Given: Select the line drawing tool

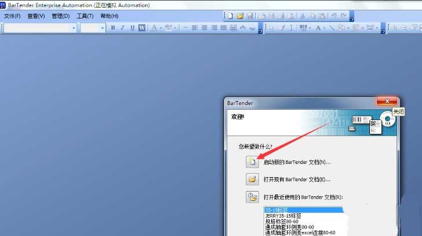Looking at the screenshot, I should point(331,28).
